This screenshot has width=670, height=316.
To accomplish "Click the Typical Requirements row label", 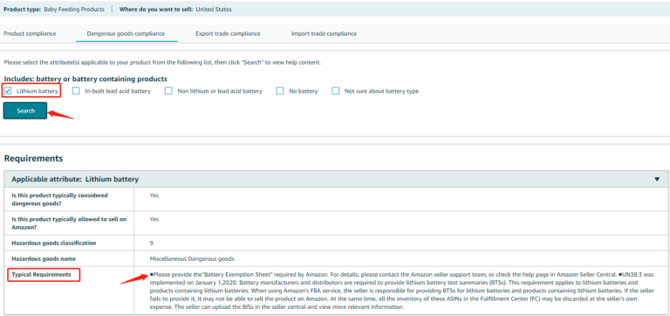I will point(42,274).
